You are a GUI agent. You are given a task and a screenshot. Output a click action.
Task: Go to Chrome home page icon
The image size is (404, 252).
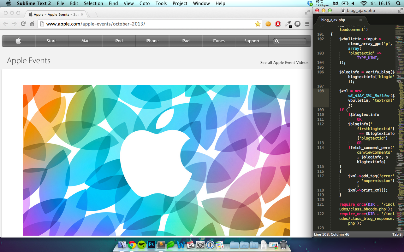point(32,24)
